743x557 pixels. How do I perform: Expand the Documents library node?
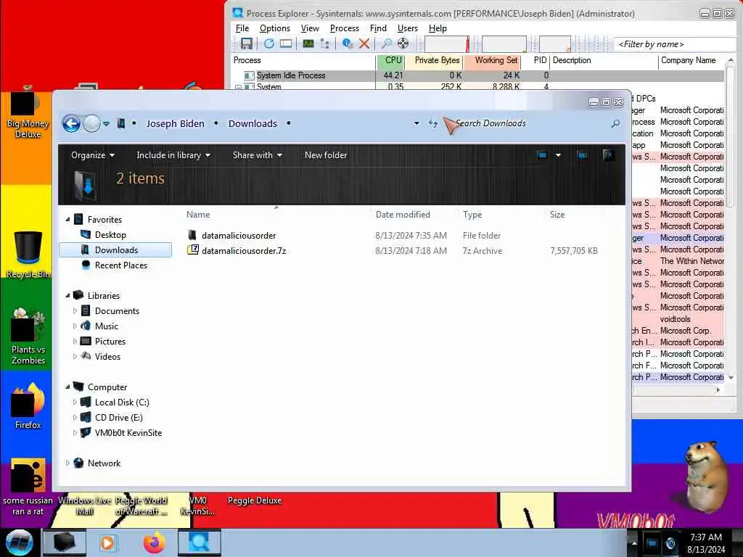[x=75, y=310]
